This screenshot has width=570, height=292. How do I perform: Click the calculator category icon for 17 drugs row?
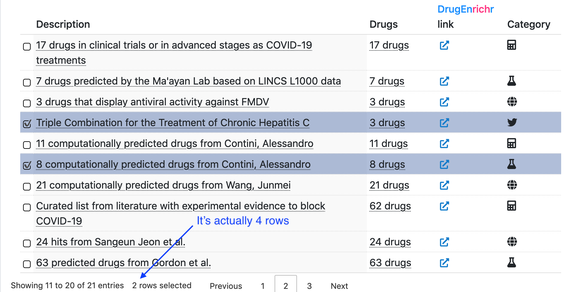[x=512, y=45]
